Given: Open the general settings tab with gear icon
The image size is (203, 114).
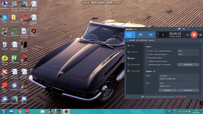Looking at the screenshot, I should click(133, 52).
